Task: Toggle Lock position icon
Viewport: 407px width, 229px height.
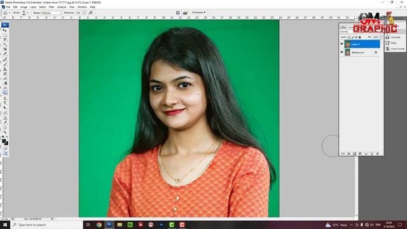Action: pyautogui.click(x=356, y=37)
